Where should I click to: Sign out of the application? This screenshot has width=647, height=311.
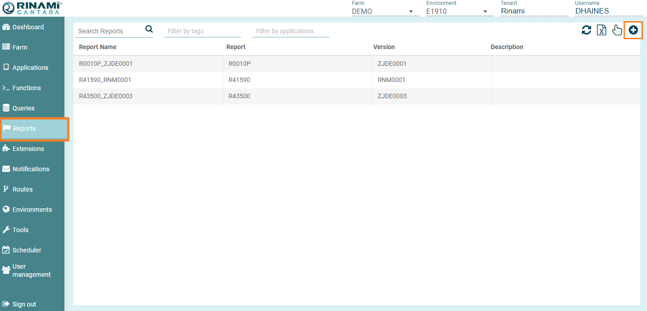[x=24, y=304]
